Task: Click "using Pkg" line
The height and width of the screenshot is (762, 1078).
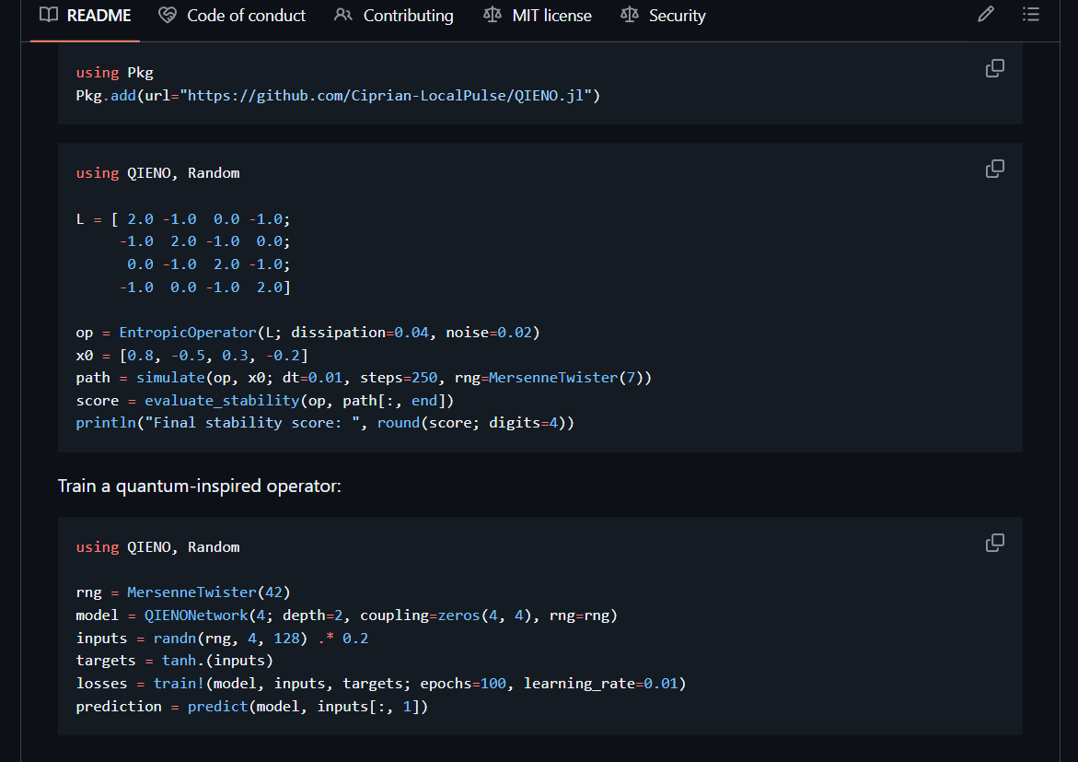Action: click(x=114, y=73)
